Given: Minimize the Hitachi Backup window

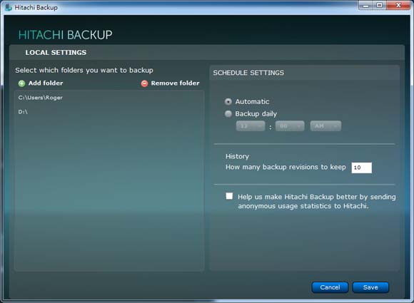Looking at the screenshot, I should coord(366,5).
